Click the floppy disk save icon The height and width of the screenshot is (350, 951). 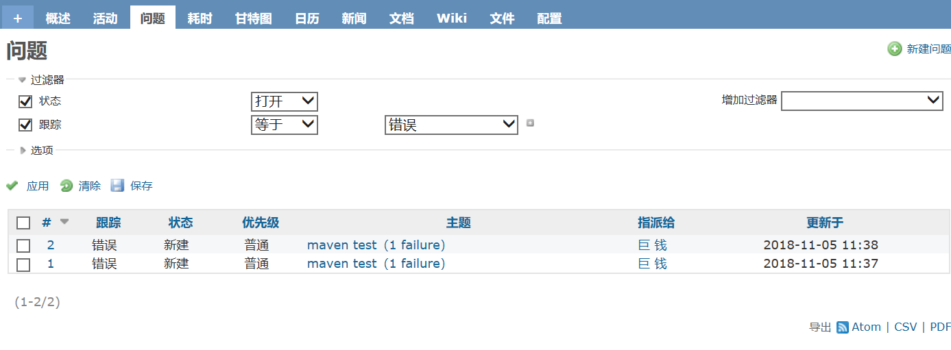(x=117, y=186)
